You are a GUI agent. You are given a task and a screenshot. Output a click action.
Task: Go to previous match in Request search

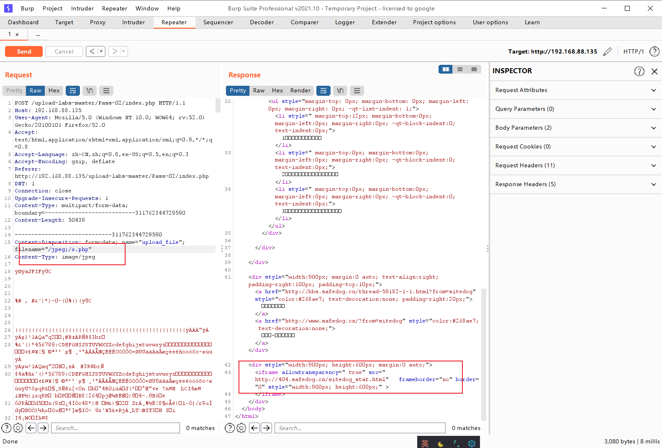(x=31, y=428)
